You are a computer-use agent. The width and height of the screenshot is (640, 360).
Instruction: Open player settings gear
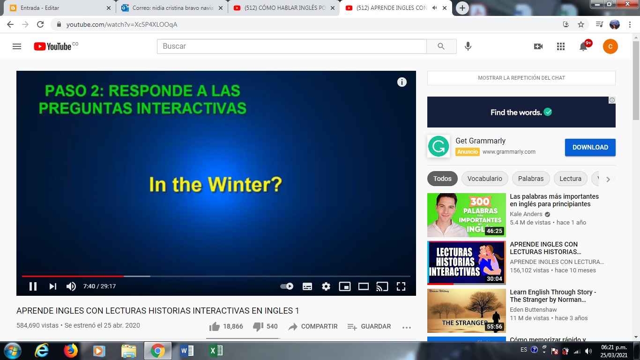pos(326,286)
